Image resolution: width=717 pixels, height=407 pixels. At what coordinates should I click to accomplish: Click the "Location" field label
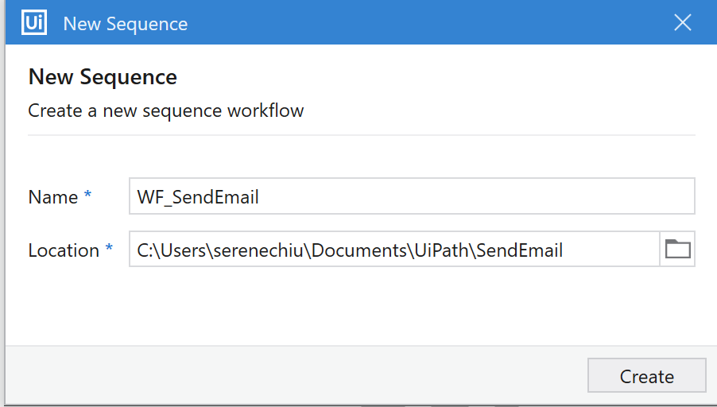[64, 250]
